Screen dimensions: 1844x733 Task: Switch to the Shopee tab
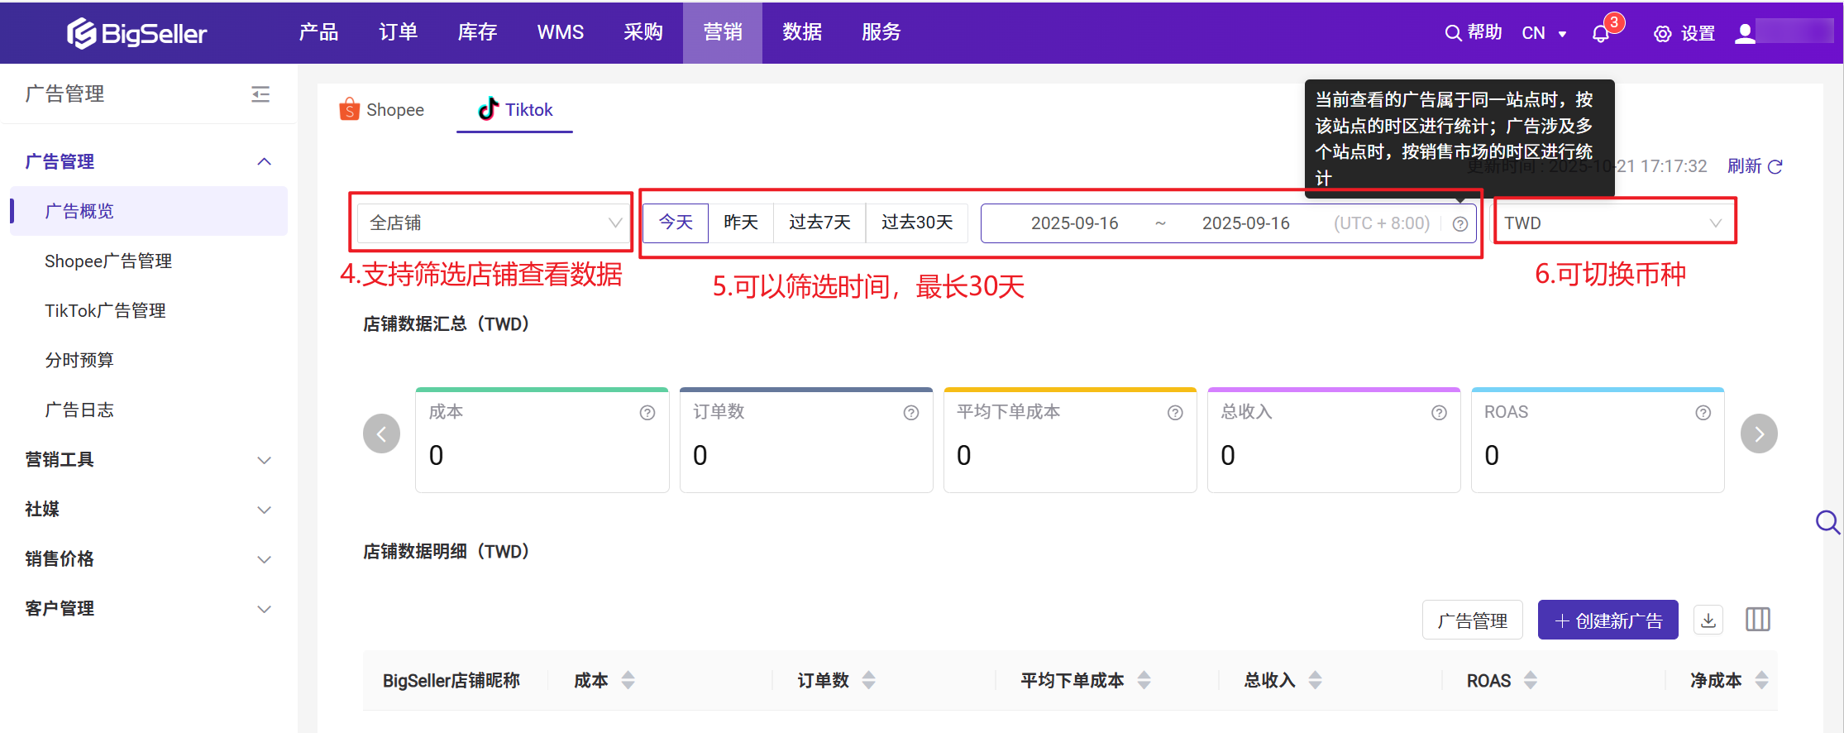coord(382,110)
